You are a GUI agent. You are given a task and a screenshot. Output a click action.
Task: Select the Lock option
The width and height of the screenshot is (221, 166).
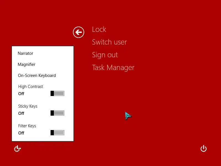(x=99, y=29)
